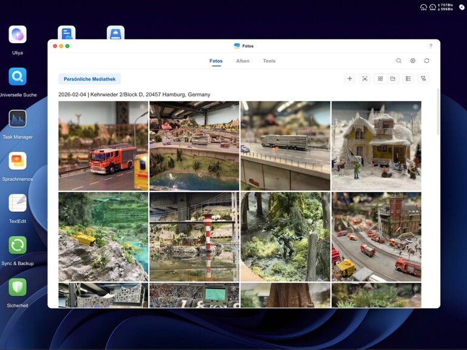Viewport: 467px width, 350px height.
Task: Click the plus add button
Action: (350, 79)
